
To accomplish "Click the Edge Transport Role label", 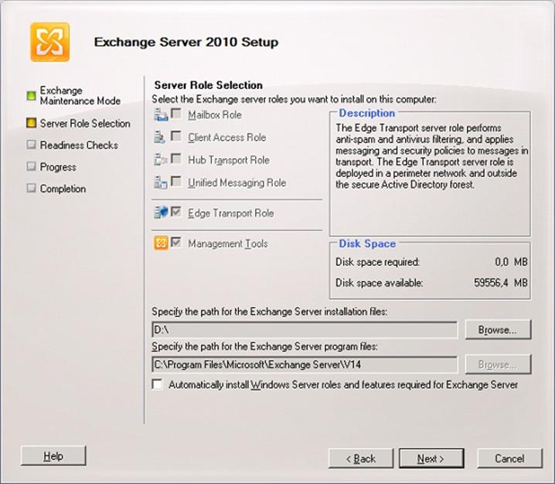I will [x=231, y=213].
